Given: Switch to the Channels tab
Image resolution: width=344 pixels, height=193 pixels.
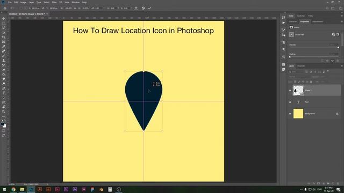Looking at the screenshot, I should [x=301, y=65].
